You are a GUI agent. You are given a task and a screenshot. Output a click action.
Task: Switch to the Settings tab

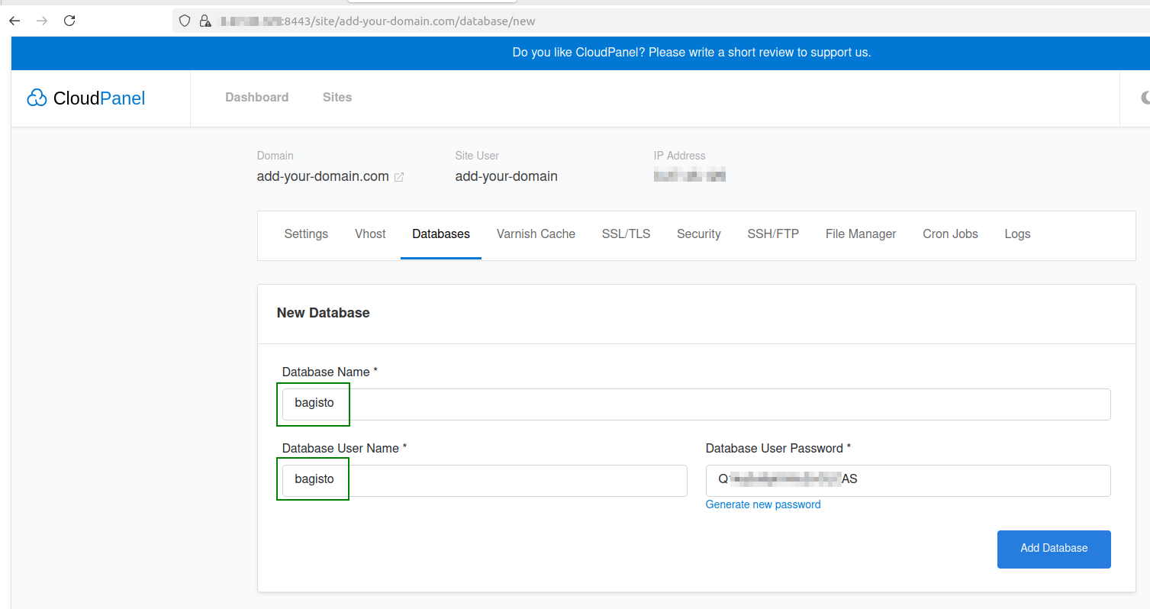coord(306,234)
